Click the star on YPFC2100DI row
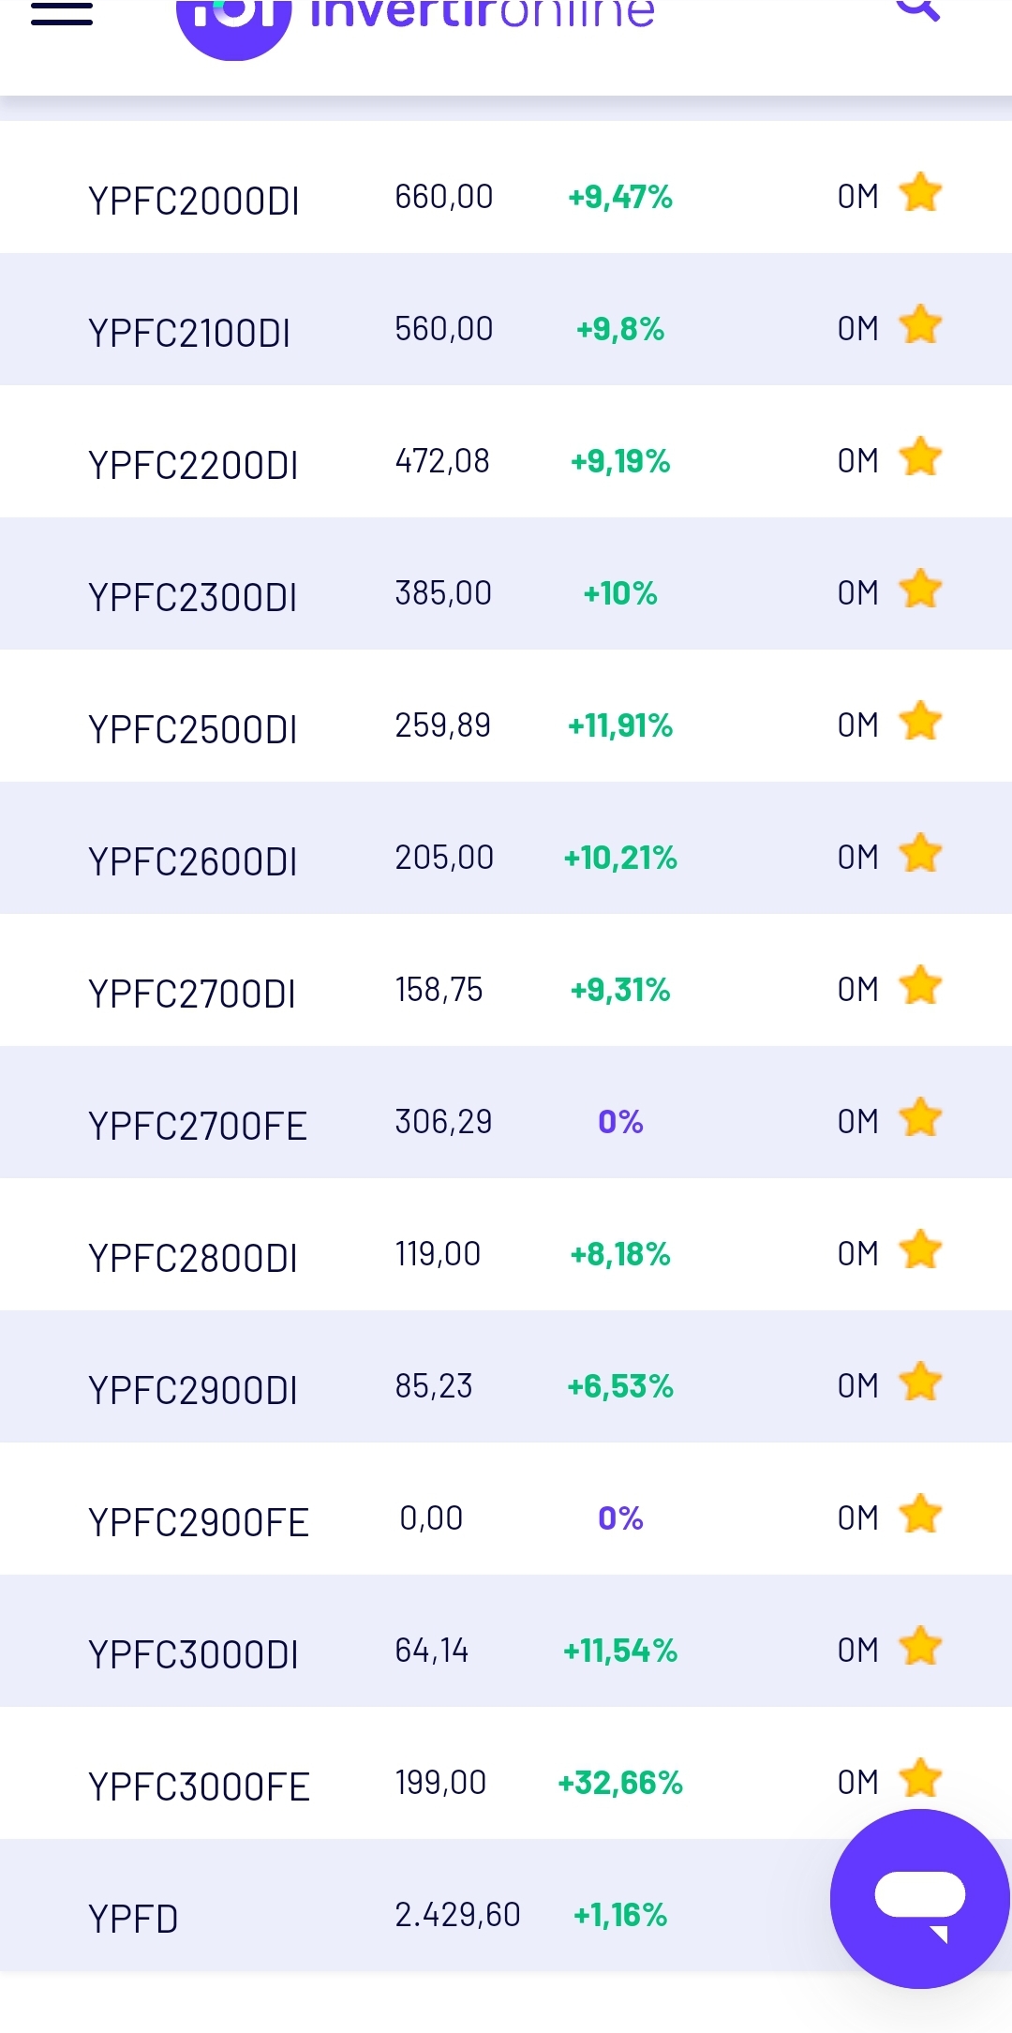 920,325
